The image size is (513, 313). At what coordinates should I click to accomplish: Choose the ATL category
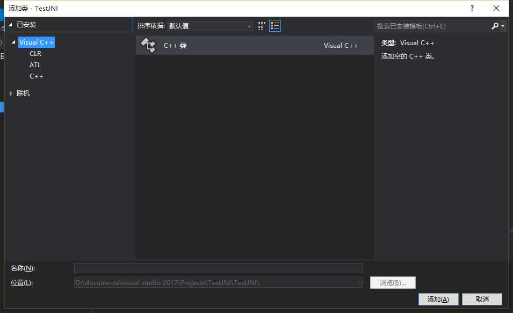pyautogui.click(x=35, y=65)
